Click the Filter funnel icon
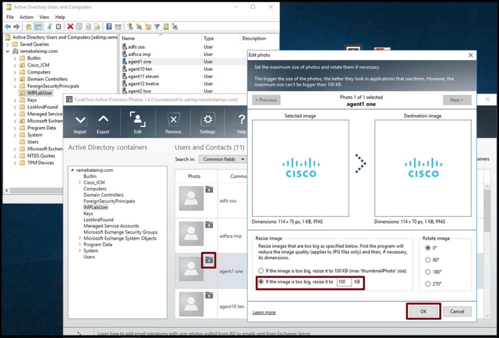This screenshot has height=338, width=499. point(156,26)
